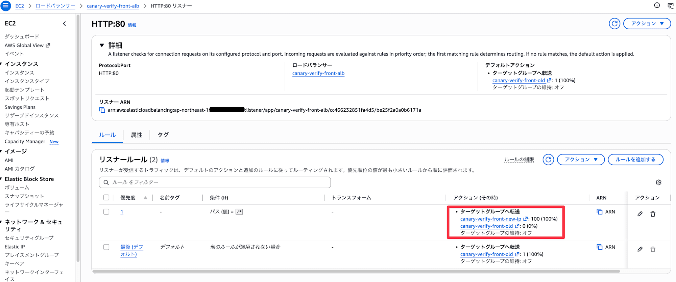Open キーペア in sidebar
676x282 pixels.
(x=15, y=263)
